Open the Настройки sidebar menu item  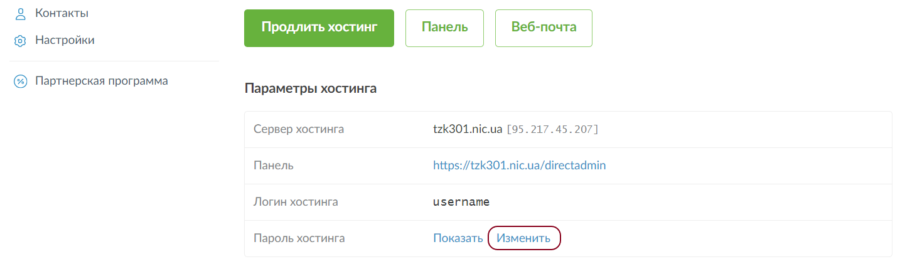[65, 40]
